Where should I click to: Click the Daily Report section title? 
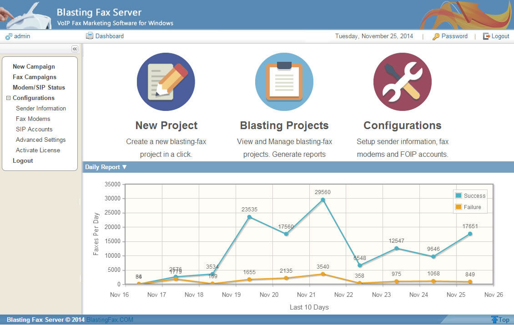click(x=102, y=167)
